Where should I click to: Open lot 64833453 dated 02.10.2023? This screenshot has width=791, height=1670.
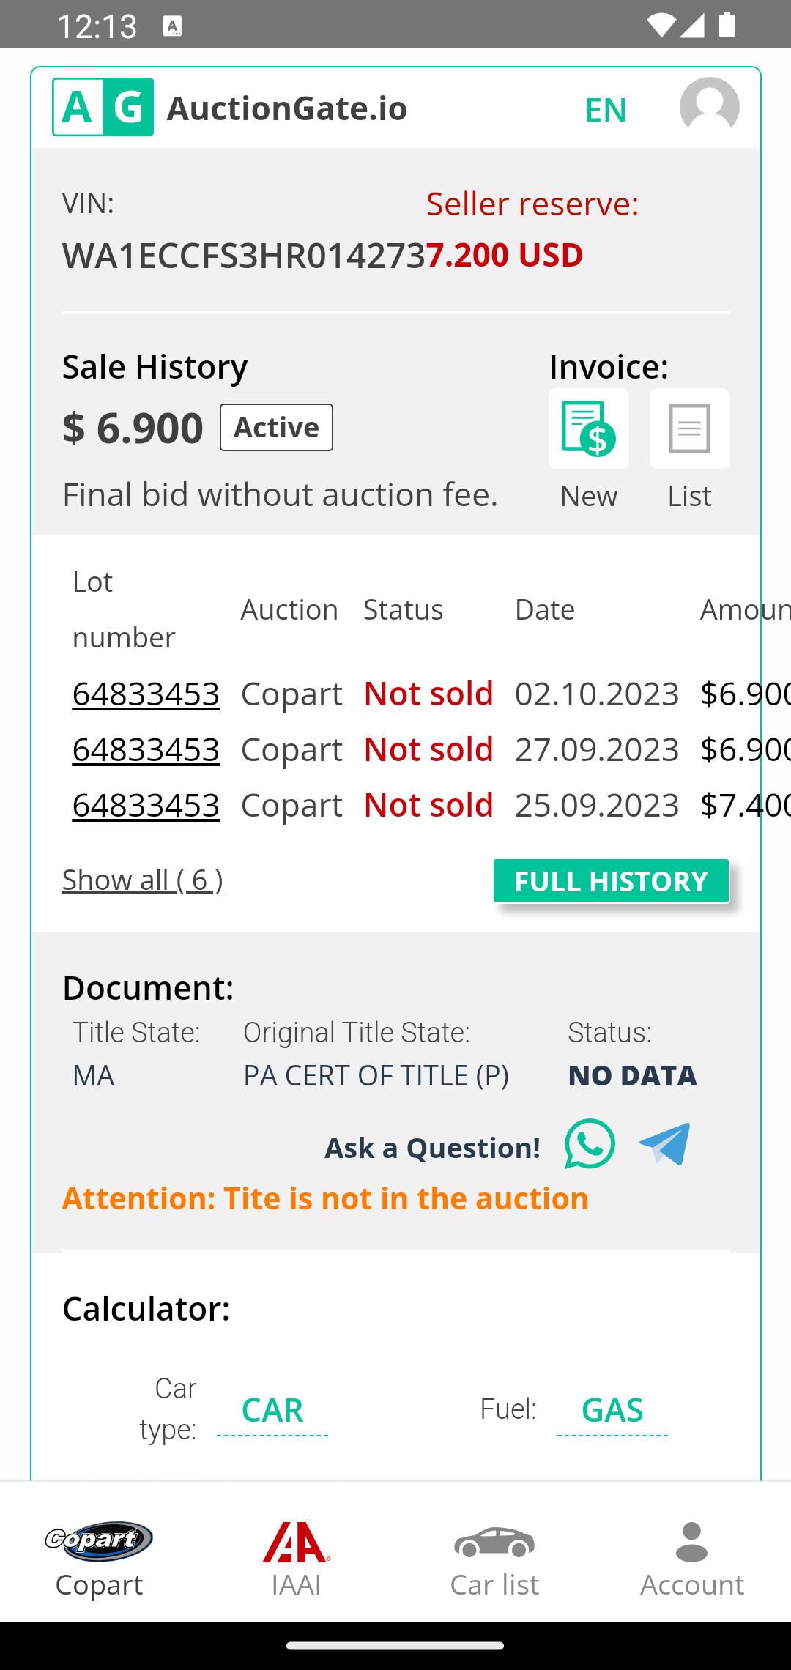pyautogui.click(x=146, y=694)
